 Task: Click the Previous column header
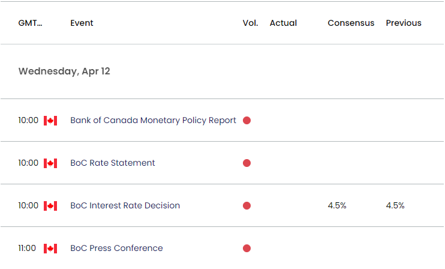coord(404,23)
